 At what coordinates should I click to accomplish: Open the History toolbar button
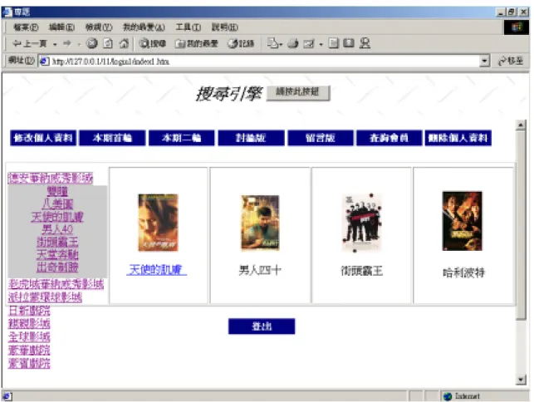(x=241, y=44)
